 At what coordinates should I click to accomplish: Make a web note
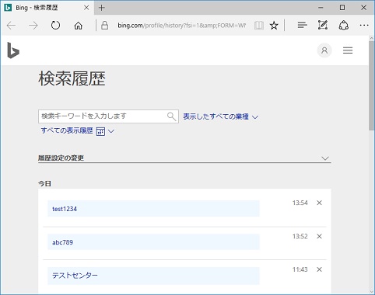click(323, 25)
